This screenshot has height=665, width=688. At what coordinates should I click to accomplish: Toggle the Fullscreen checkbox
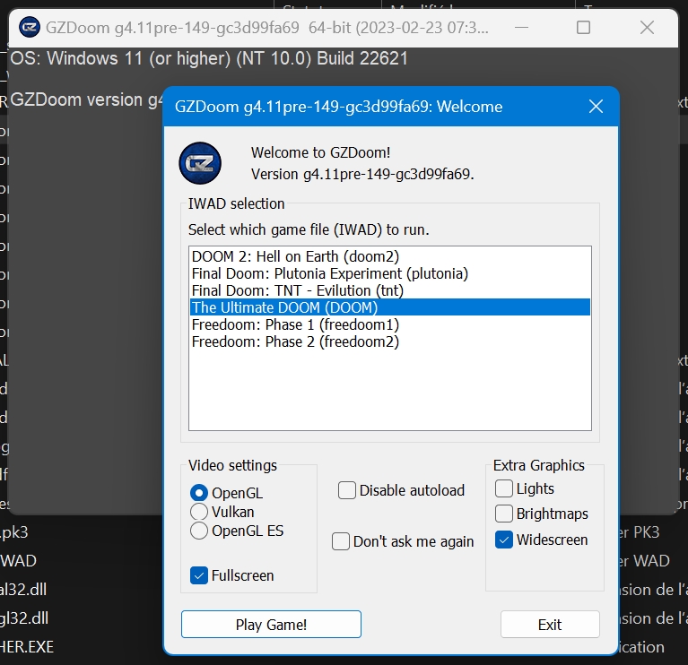tap(199, 575)
